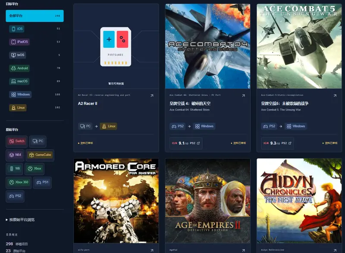Click Linux tag on A2 Racer II card
Image resolution: width=345 pixels, height=253 pixels.
point(109,126)
